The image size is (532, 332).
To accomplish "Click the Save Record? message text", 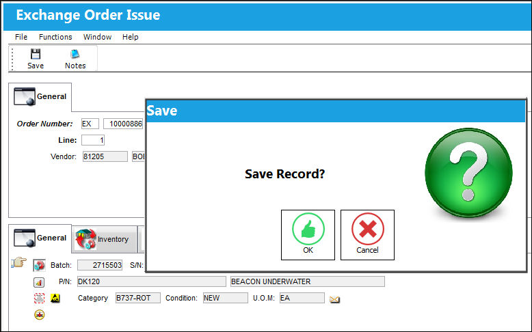I will (284, 174).
